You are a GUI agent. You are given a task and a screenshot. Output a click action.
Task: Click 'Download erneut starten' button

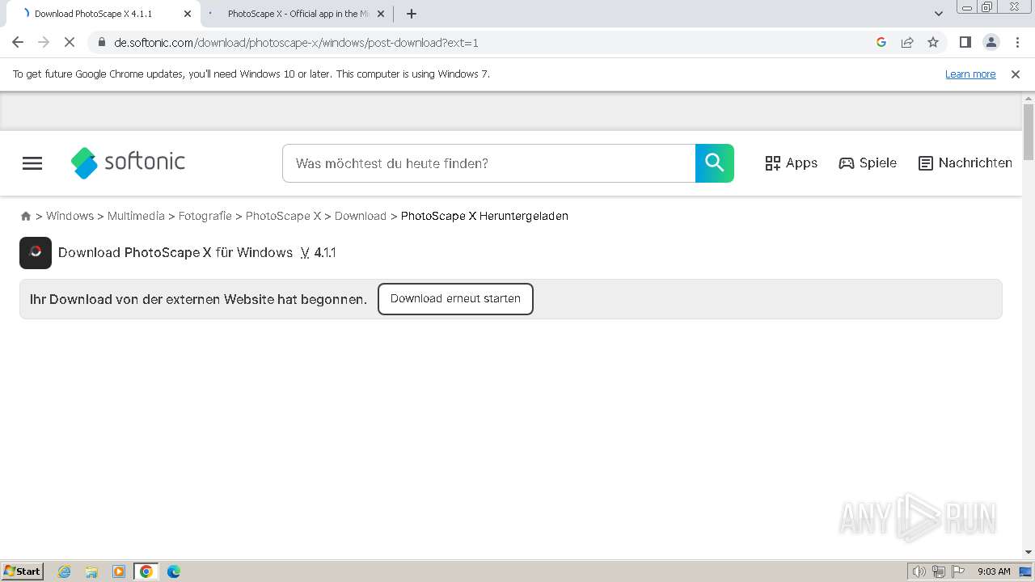click(455, 299)
